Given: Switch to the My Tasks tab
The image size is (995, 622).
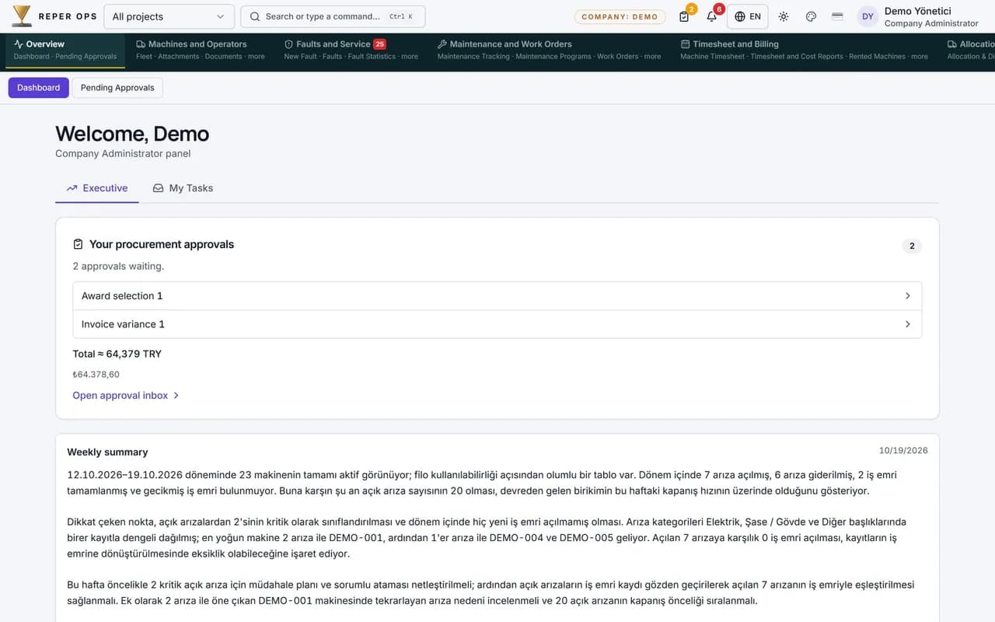Looking at the screenshot, I should 183,188.
